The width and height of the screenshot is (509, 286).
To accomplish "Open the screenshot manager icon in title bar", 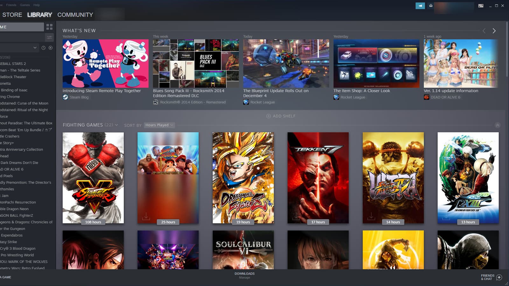I will pyautogui.click(x=481, y=6).
